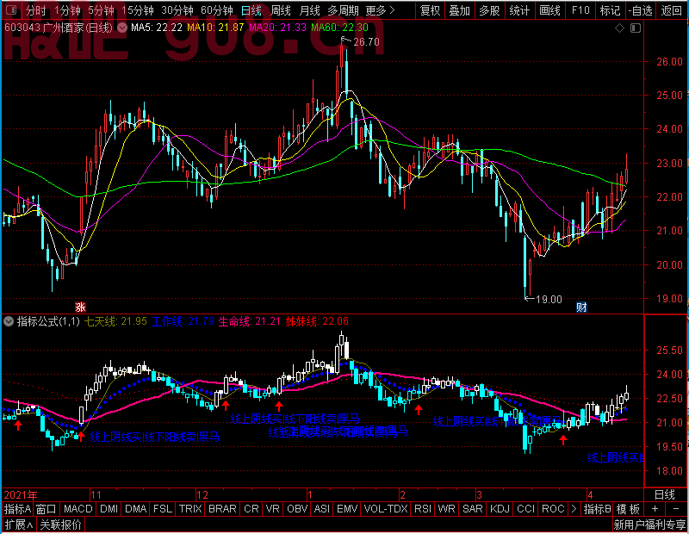Click the 叠加 button
The image size is (689, 534).
(x=460, y=10)
